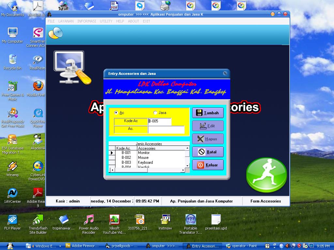Open the HELP menu

point(120,21)
